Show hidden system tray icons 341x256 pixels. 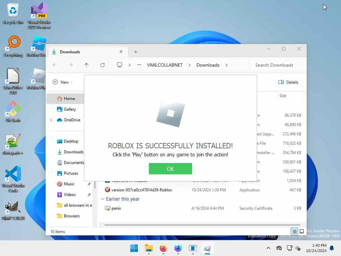[x=268, y=248]
